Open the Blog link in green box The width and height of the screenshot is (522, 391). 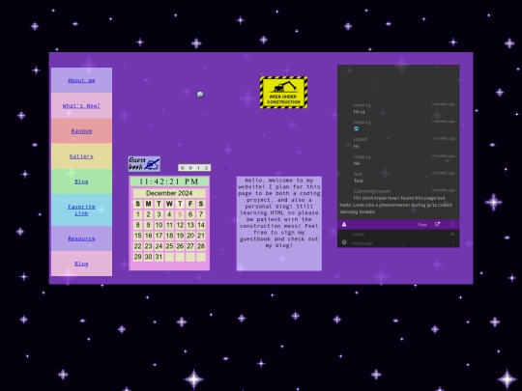(x=81, y=182)
